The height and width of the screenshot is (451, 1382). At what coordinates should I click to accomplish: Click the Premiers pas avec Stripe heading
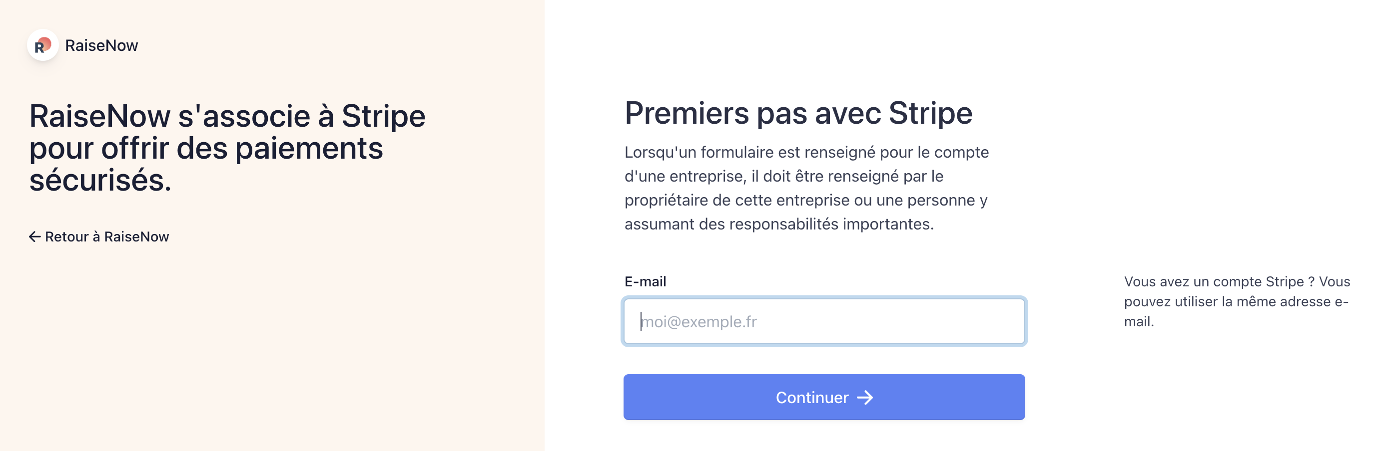[798, 113]
